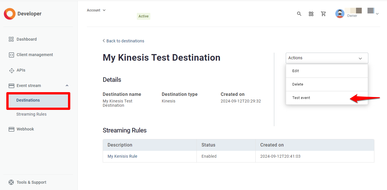Screen dimensions: 387x190
Task: Select Destinations in sidebar
Action: coord(38,100)
